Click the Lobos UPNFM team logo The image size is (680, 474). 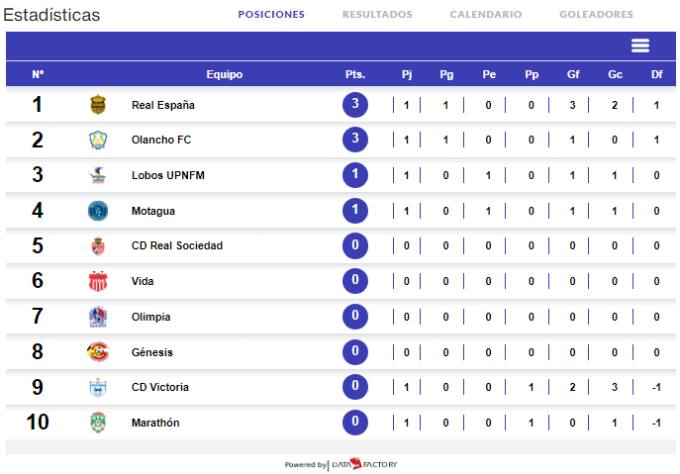coord(97,175)
